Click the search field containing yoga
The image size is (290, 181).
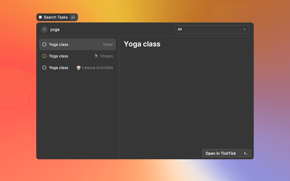(109, 29)
